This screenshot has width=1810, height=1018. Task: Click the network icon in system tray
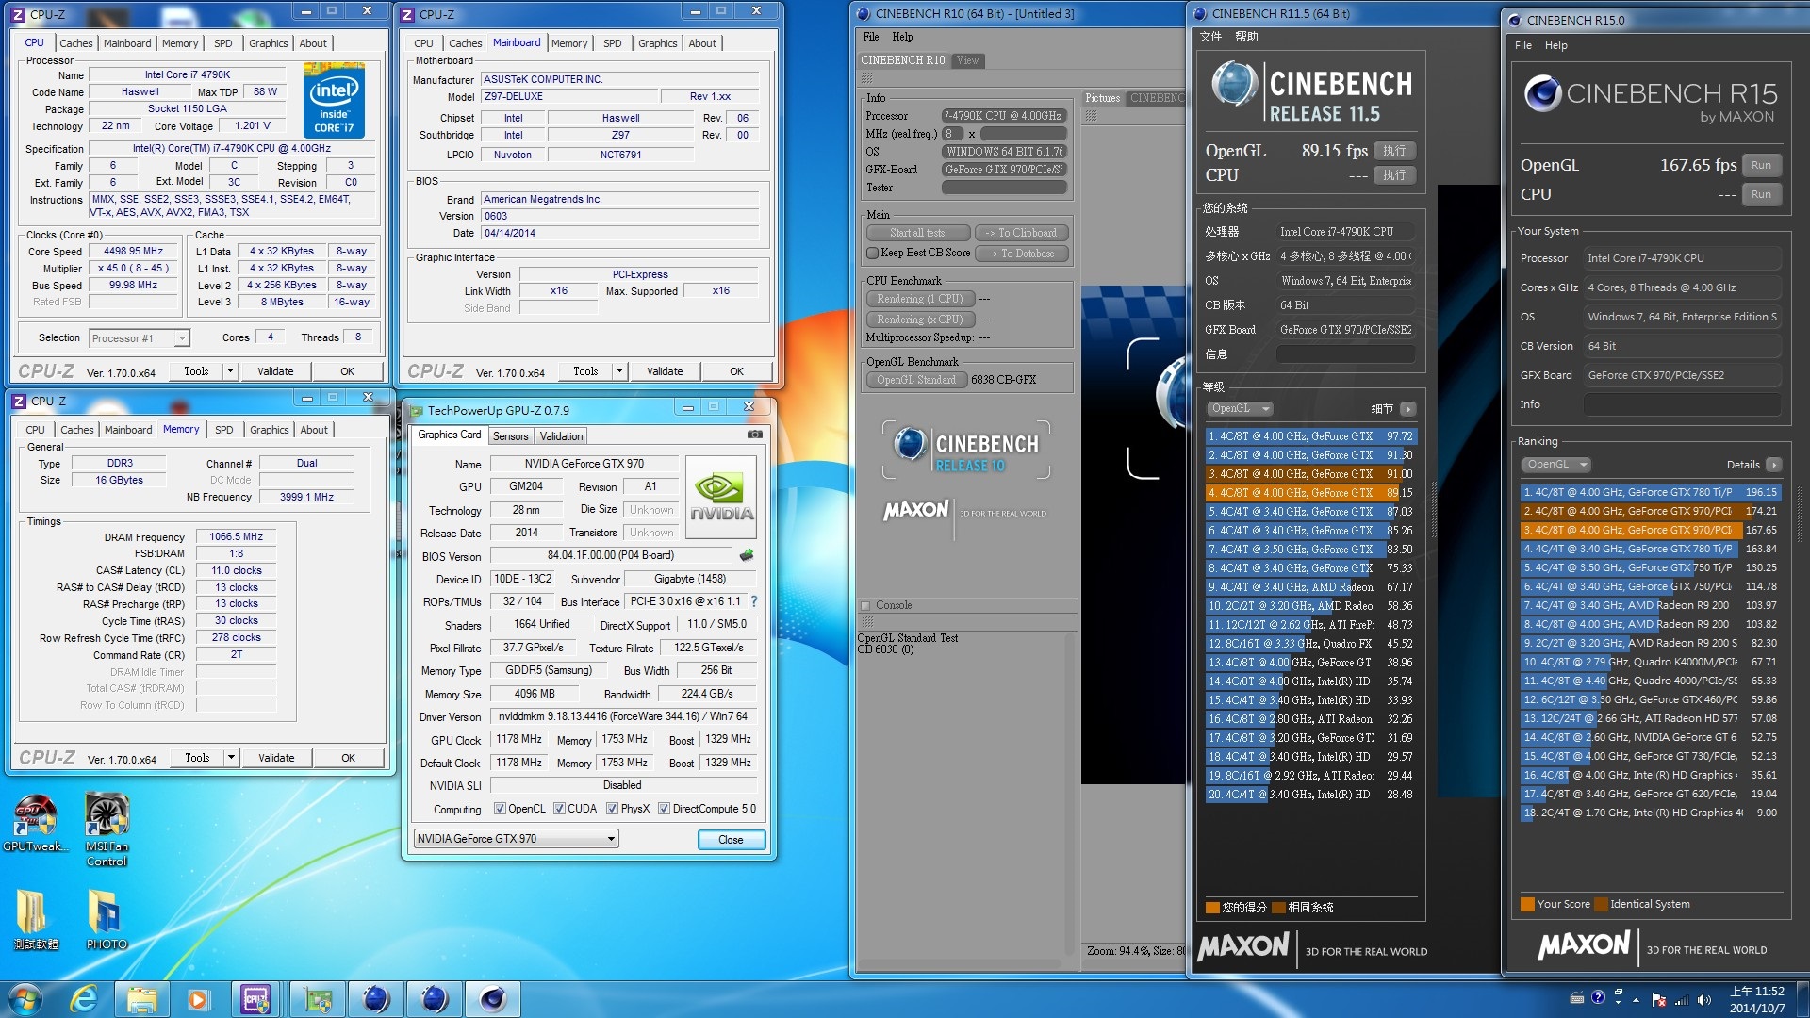click(x=1681, y=1000)
